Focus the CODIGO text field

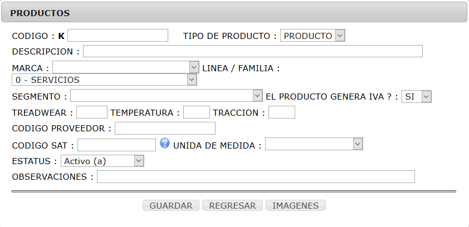pos(118,35)
